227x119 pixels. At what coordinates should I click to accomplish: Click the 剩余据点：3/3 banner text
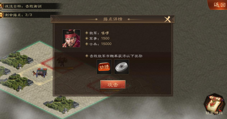coord(18,15)
